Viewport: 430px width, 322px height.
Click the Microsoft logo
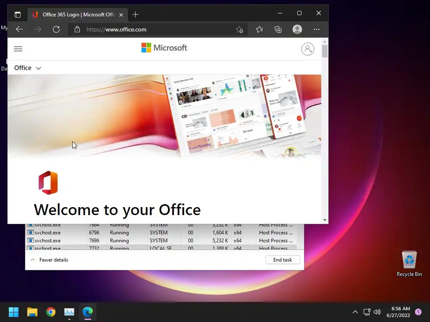164,48
